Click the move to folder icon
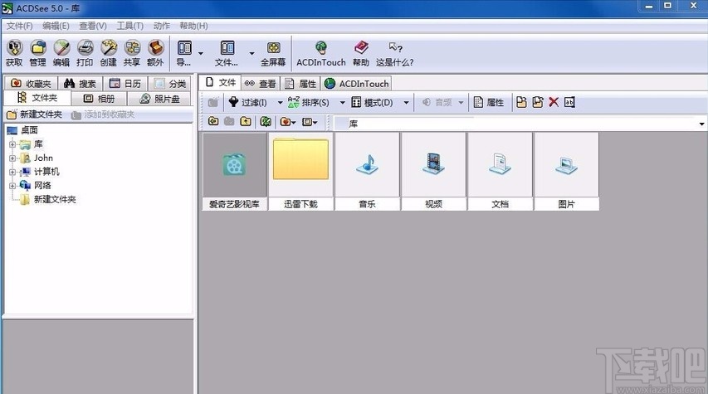 537,103
